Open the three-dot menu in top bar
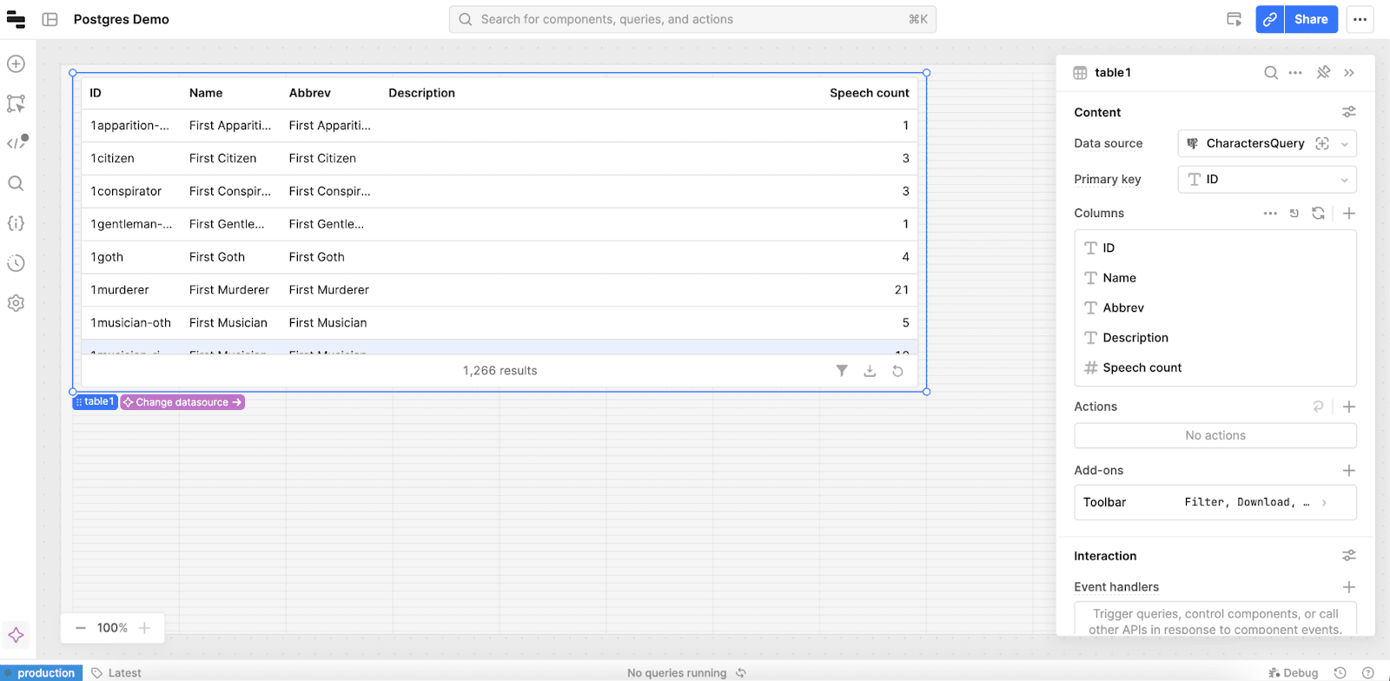The height and width of the screenshot is (681, 1390). tap(1360, 19)
